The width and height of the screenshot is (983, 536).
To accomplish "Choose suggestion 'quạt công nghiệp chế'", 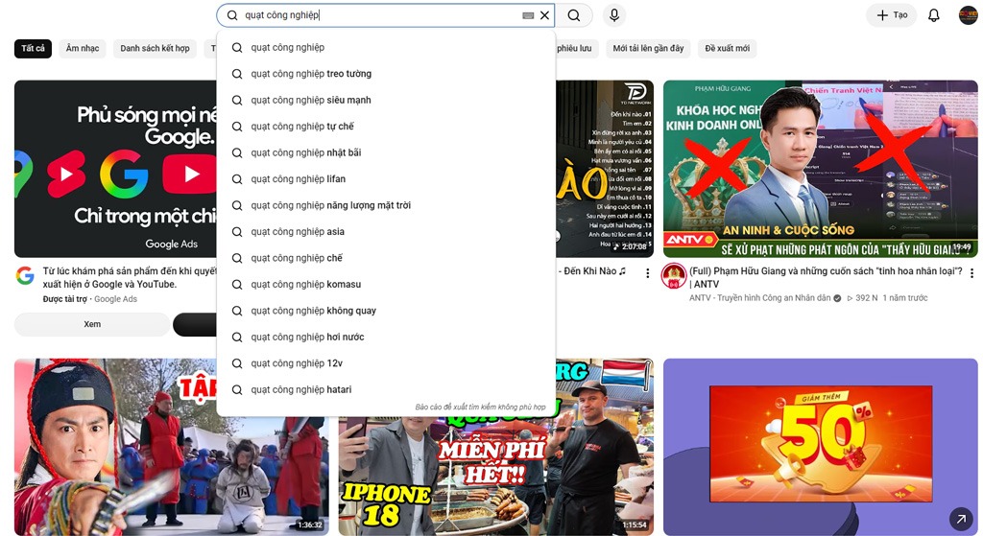I will (x=386, y=258).
